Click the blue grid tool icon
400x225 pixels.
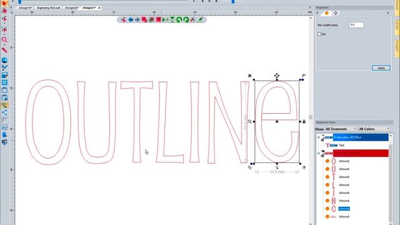tap(4, 82)
